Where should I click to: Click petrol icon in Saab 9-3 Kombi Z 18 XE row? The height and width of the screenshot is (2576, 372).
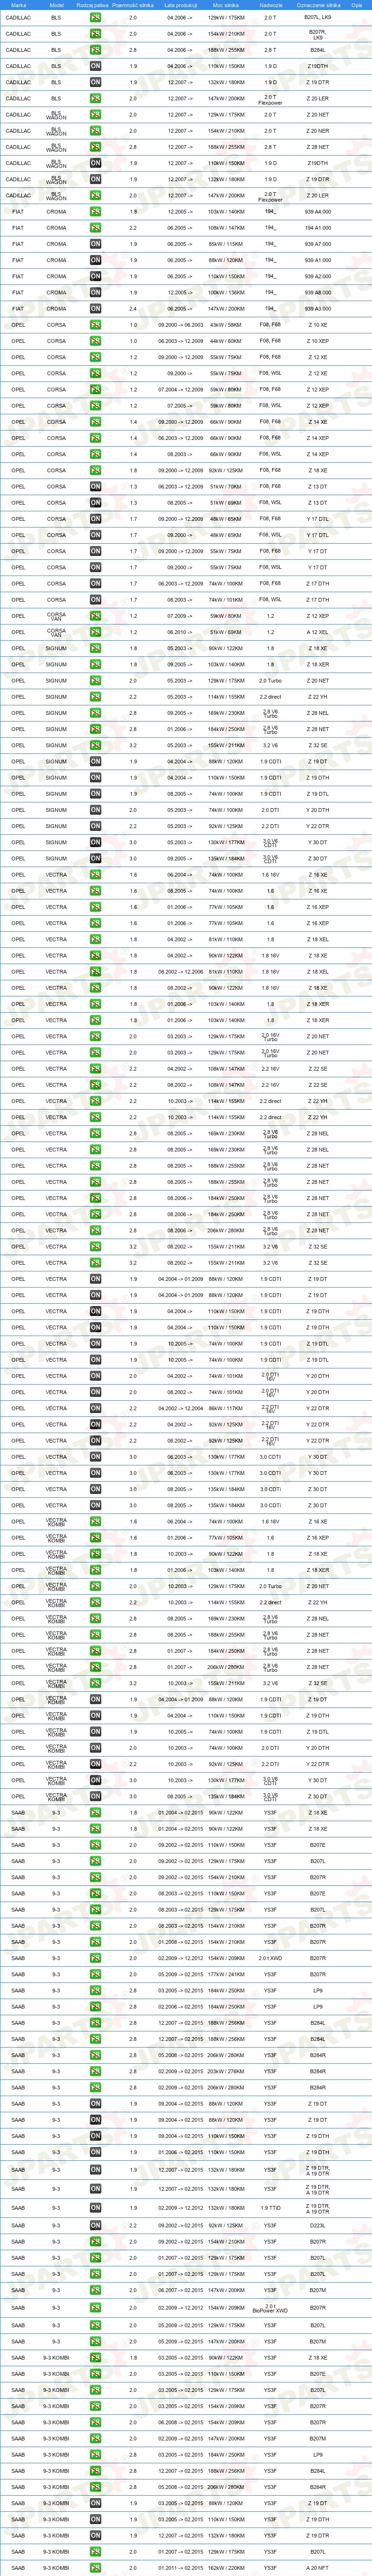(96, 2357)
